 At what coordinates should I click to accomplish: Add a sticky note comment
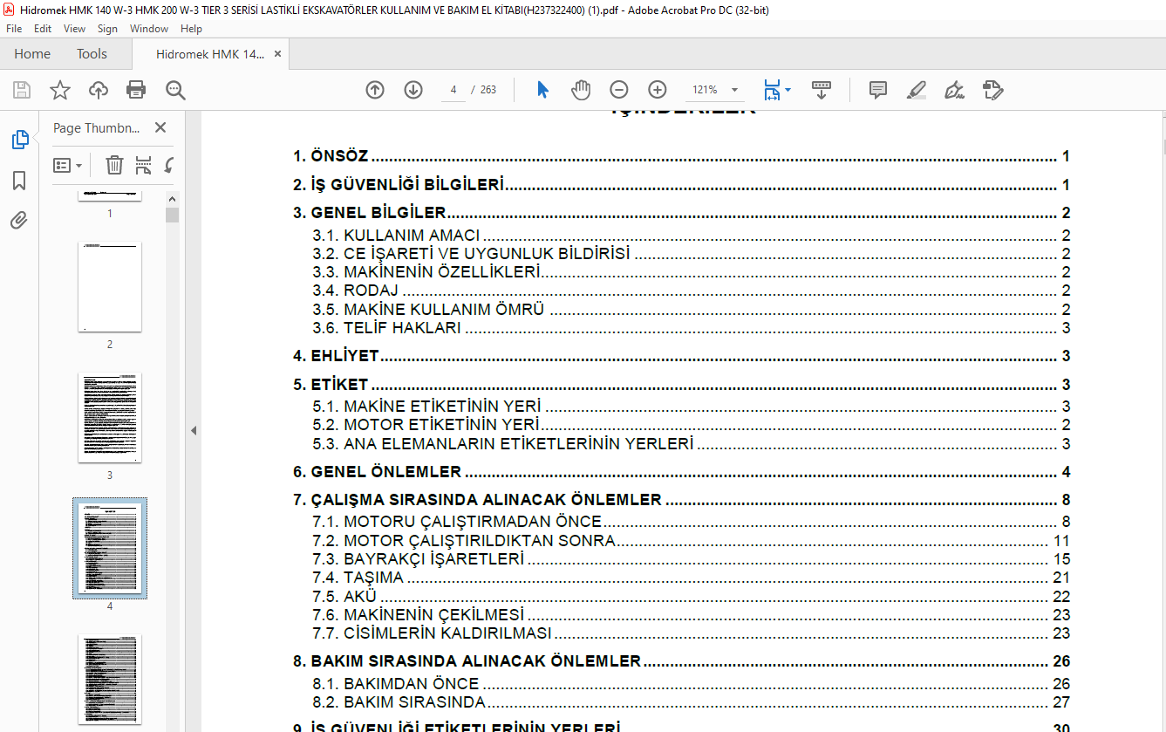tap(878, 90)
